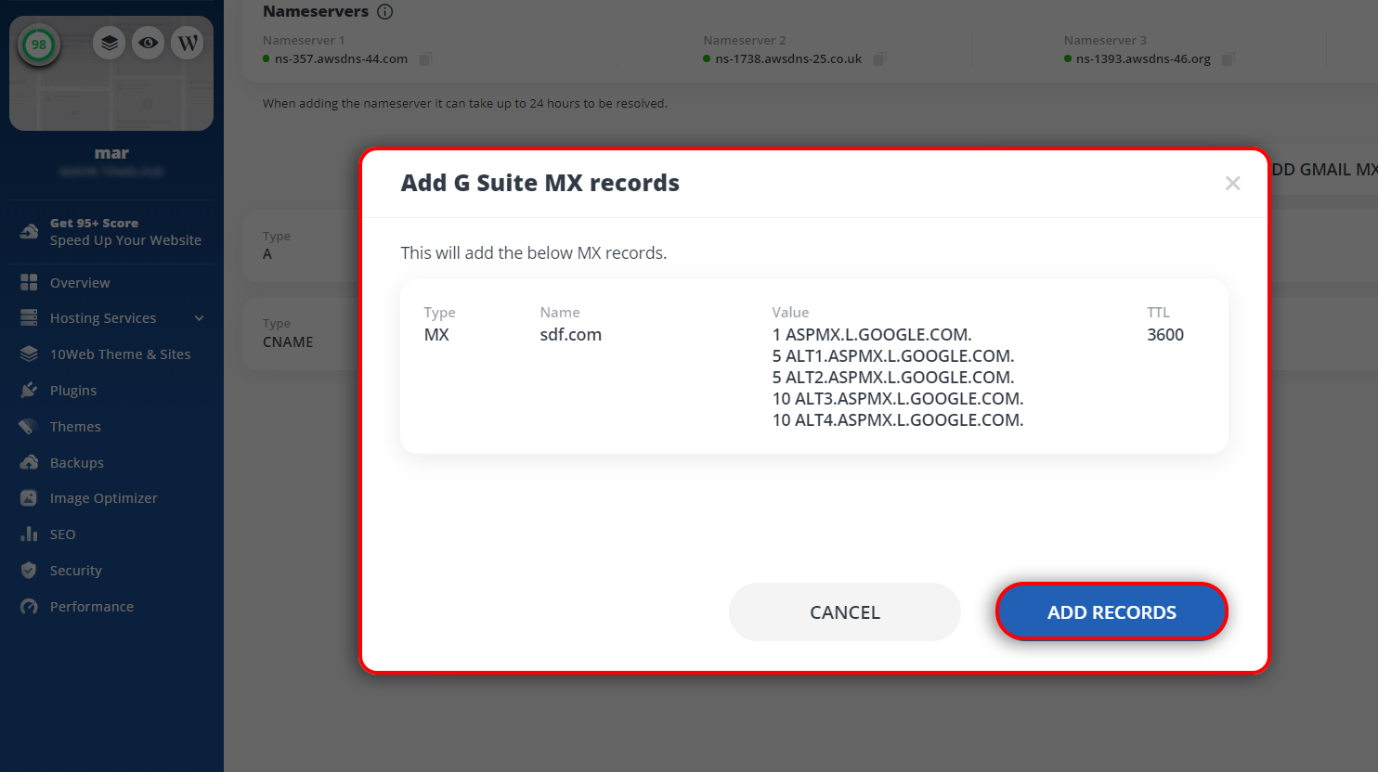Click the eye preview icon in sidebar

pos(149,43)
